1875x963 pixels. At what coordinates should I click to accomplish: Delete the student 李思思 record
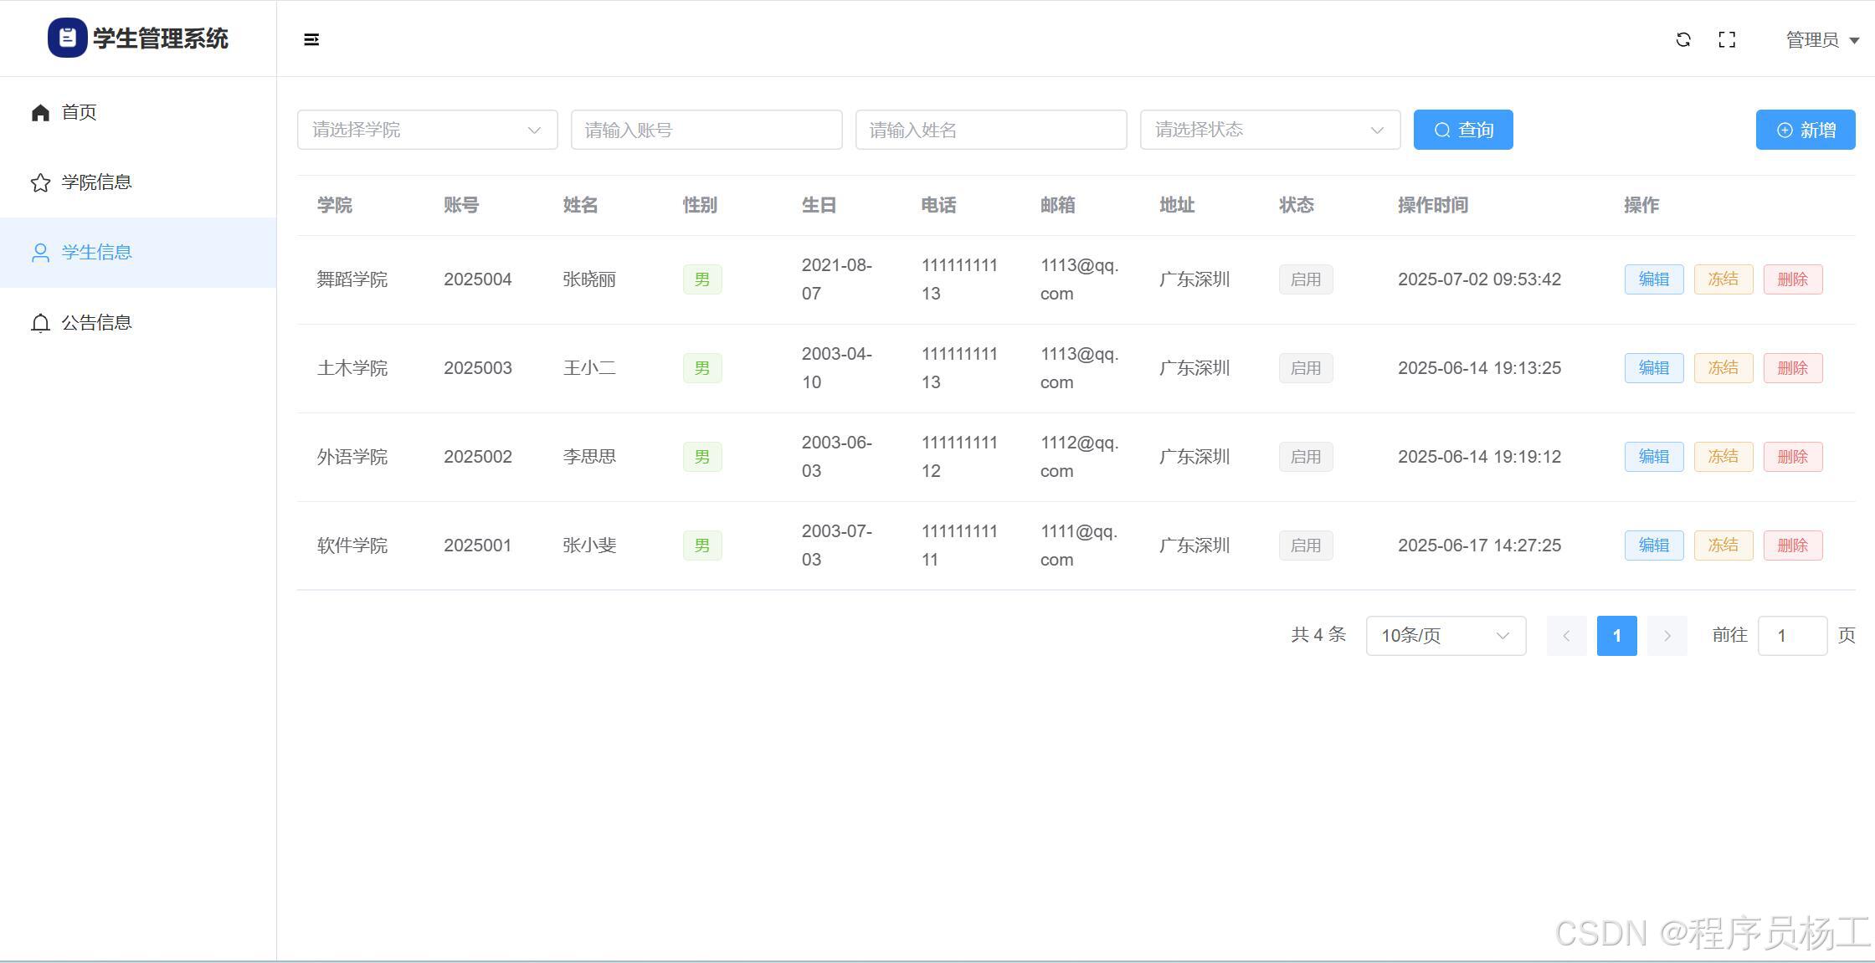pos(1792,457)
